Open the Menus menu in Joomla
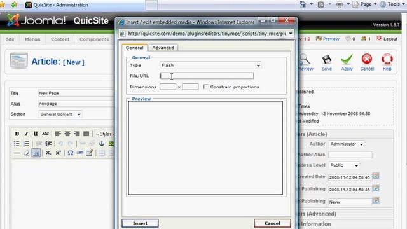This screenshot has height=229, width=407. (x=32, y=39)
